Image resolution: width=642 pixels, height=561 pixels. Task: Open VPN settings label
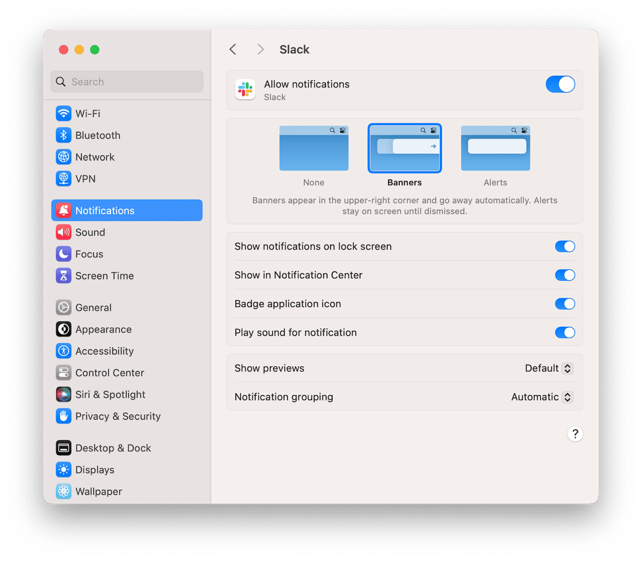(86, 178)
